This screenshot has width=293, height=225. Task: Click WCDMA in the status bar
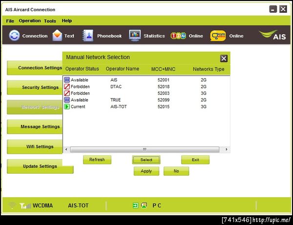pos(43,205)
